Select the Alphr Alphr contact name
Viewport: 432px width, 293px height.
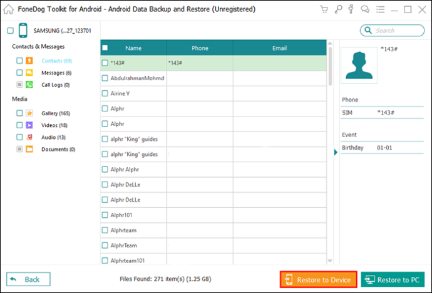click(125, 170)
